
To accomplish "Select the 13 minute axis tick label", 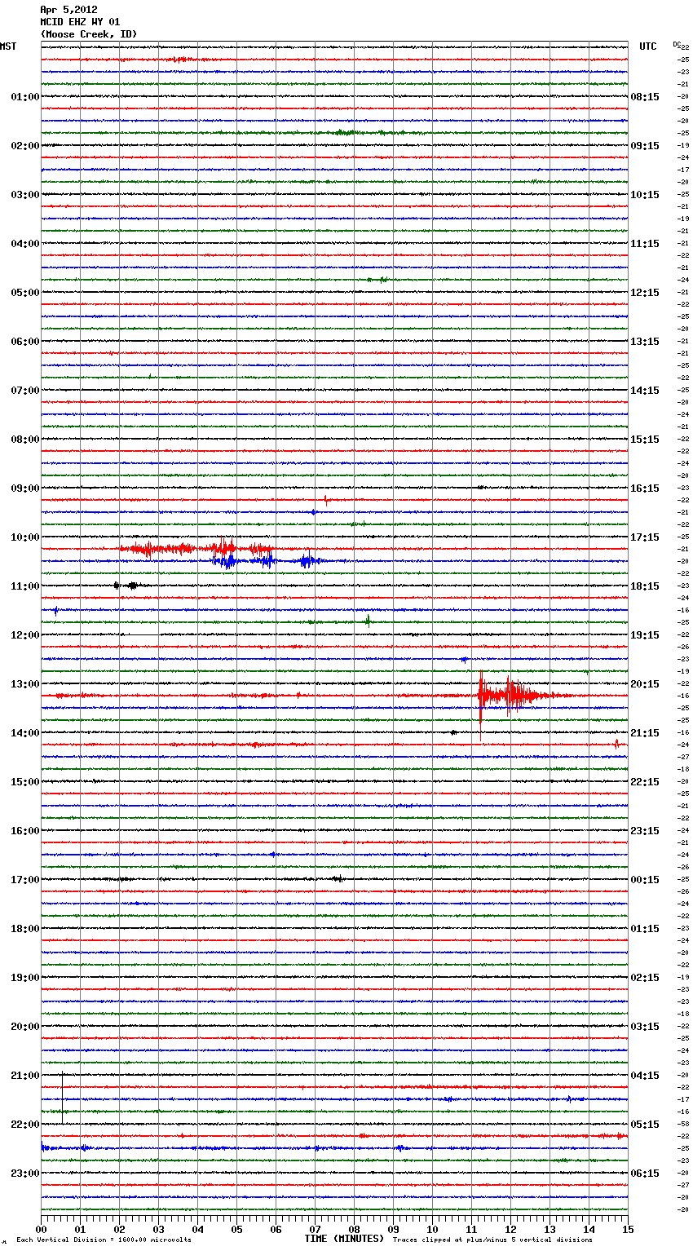I will (x=550, y=1229).
